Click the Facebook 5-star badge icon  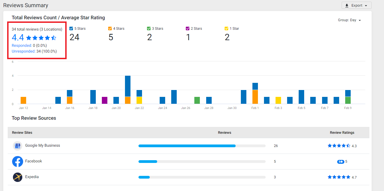[341, 162]
